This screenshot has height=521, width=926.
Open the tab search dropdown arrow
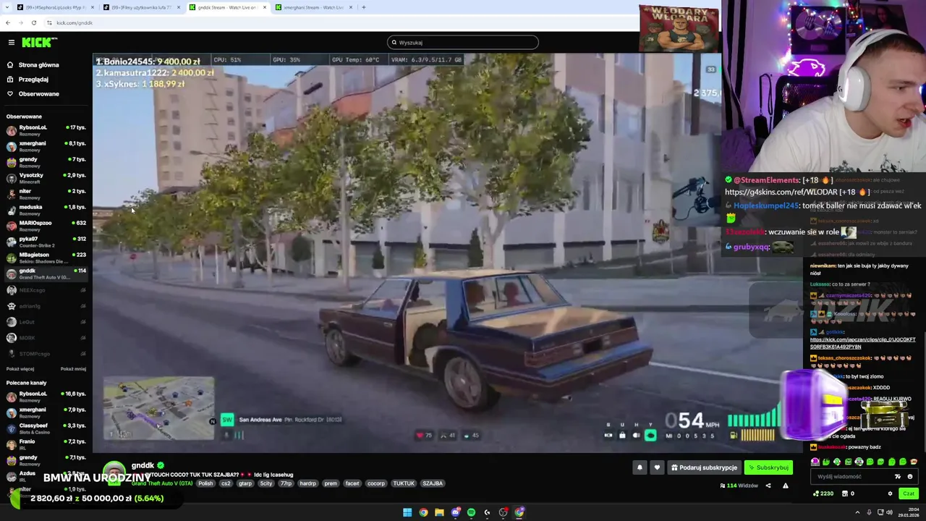[7, 7]
